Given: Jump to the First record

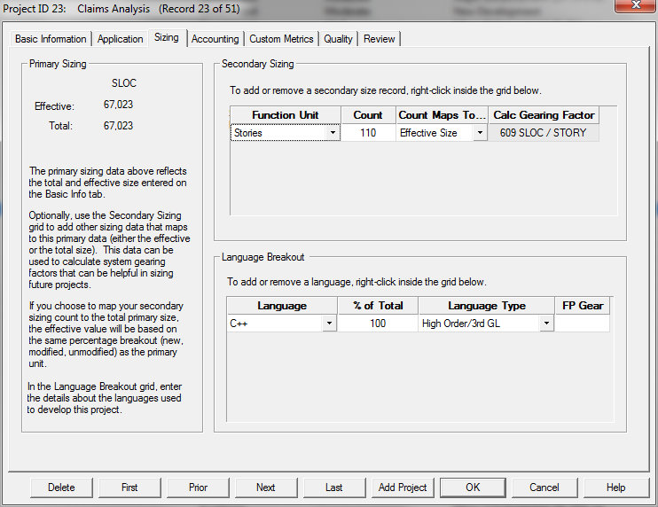Looking at the screenshot, I should click(129, 487).
